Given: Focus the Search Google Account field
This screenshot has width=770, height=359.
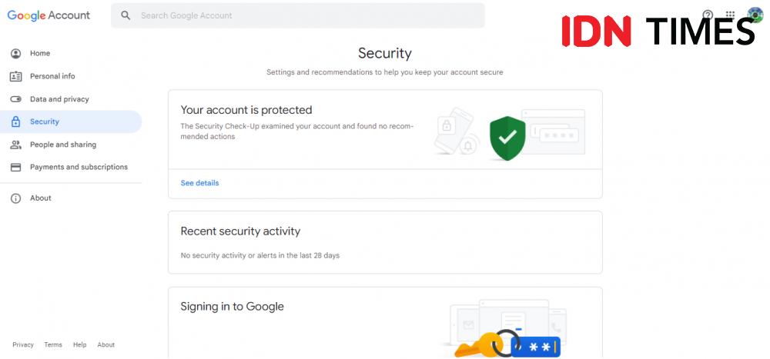Looking at the screenshot, I should [x=297, y=15].
